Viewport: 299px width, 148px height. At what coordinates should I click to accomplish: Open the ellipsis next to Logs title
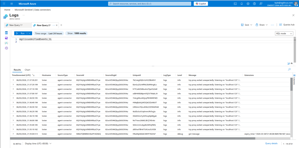click(x=24, y=15)
